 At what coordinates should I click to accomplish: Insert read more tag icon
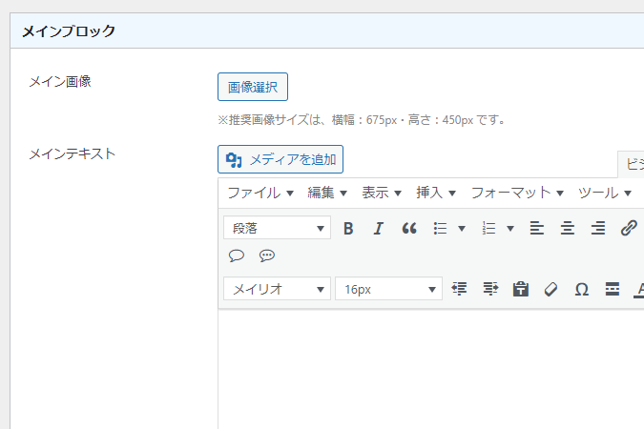(612, 289)
